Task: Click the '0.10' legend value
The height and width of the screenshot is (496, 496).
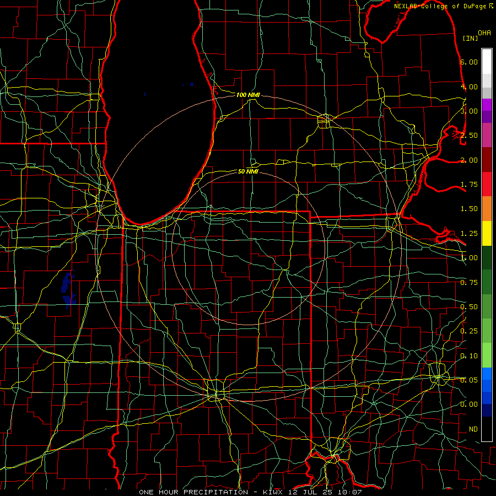Action: click(x=469, y=356)
